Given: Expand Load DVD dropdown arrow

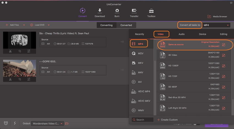Looking at the screenshot, I should (49, 25).
